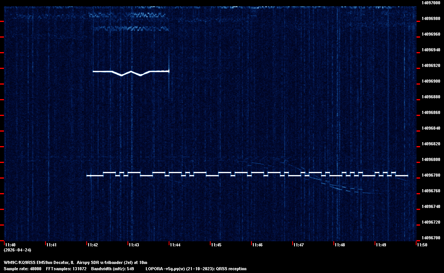Click the Bandwidth (mHz): 549 text
Screen dimensions: 444x273
point(113,269)
